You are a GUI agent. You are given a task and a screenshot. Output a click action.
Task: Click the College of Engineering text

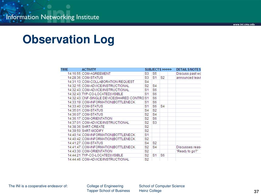[105, 186]
